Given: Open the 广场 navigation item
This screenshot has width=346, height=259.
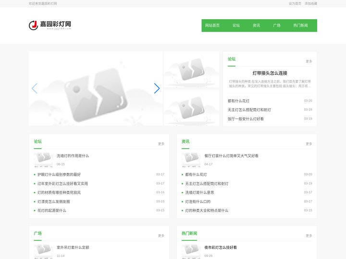Looking at the screenshot, I should coord(277,25).
